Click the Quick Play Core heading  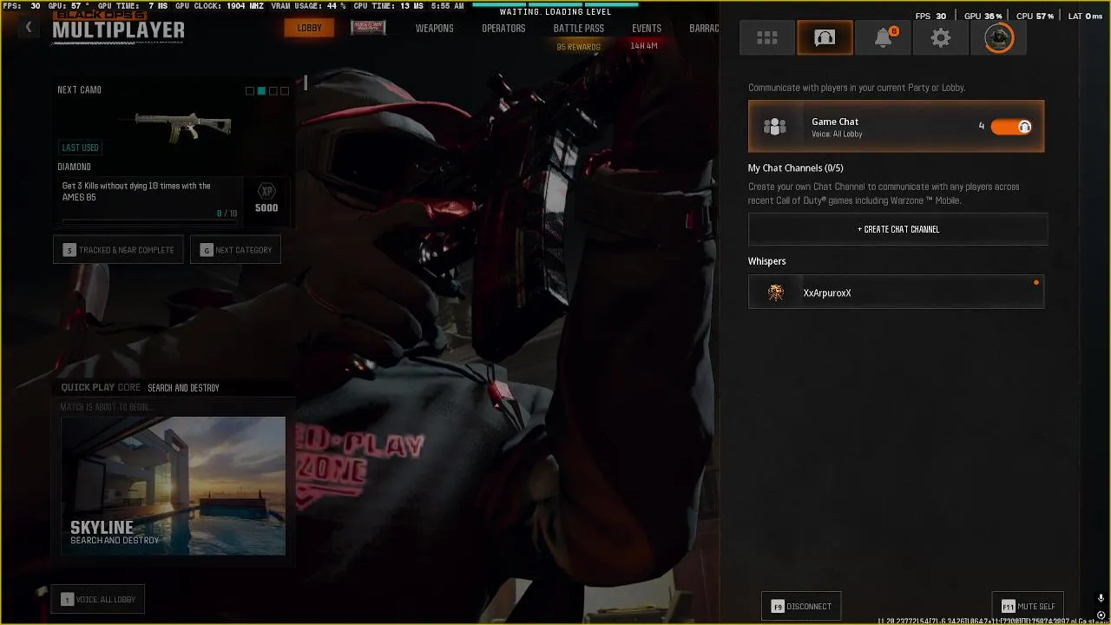click(101, 387)
